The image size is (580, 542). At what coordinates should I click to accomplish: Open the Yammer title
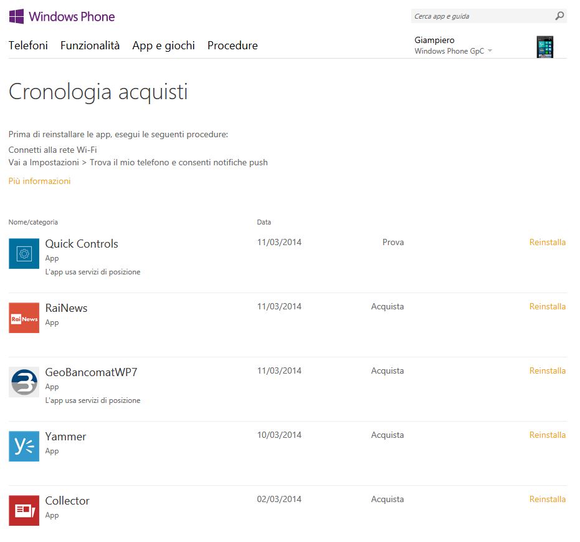[x=65, y=437]
